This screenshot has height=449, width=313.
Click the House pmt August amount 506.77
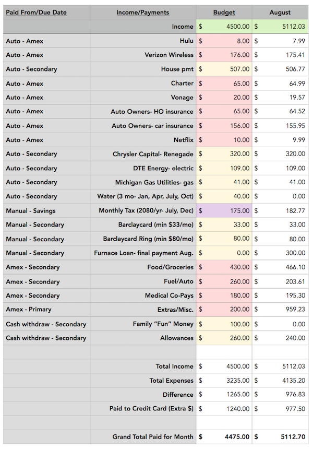(280, 69)
